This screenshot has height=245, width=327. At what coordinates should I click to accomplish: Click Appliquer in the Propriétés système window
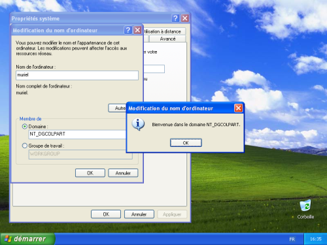[x=172, y=214]
